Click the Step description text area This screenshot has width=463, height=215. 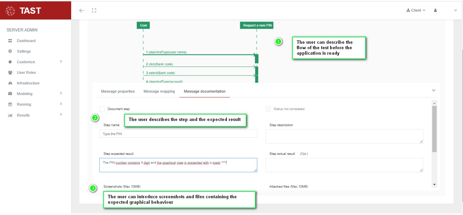click(x=344, y=136)
